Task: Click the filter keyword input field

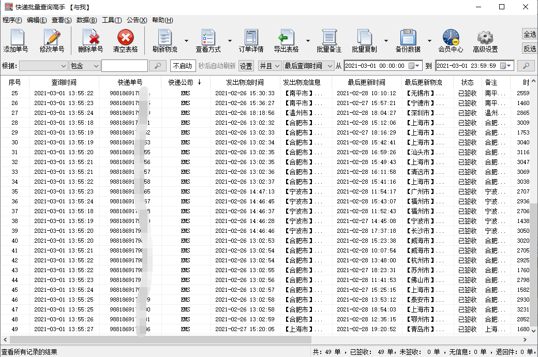Action: click(x=125, y=66)
